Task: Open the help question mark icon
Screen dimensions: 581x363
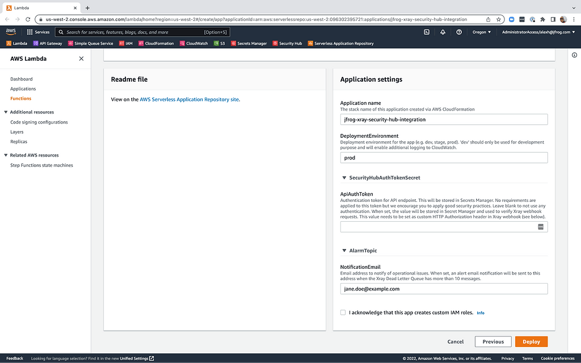Action: (459, 32)
